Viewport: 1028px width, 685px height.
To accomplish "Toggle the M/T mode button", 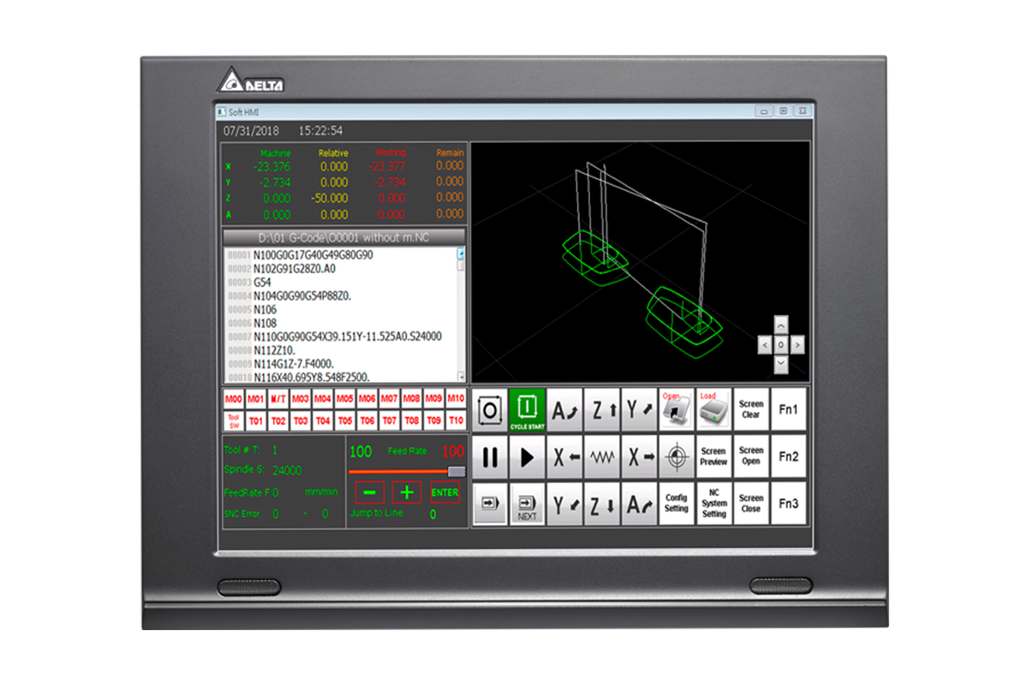I will 278,399.
